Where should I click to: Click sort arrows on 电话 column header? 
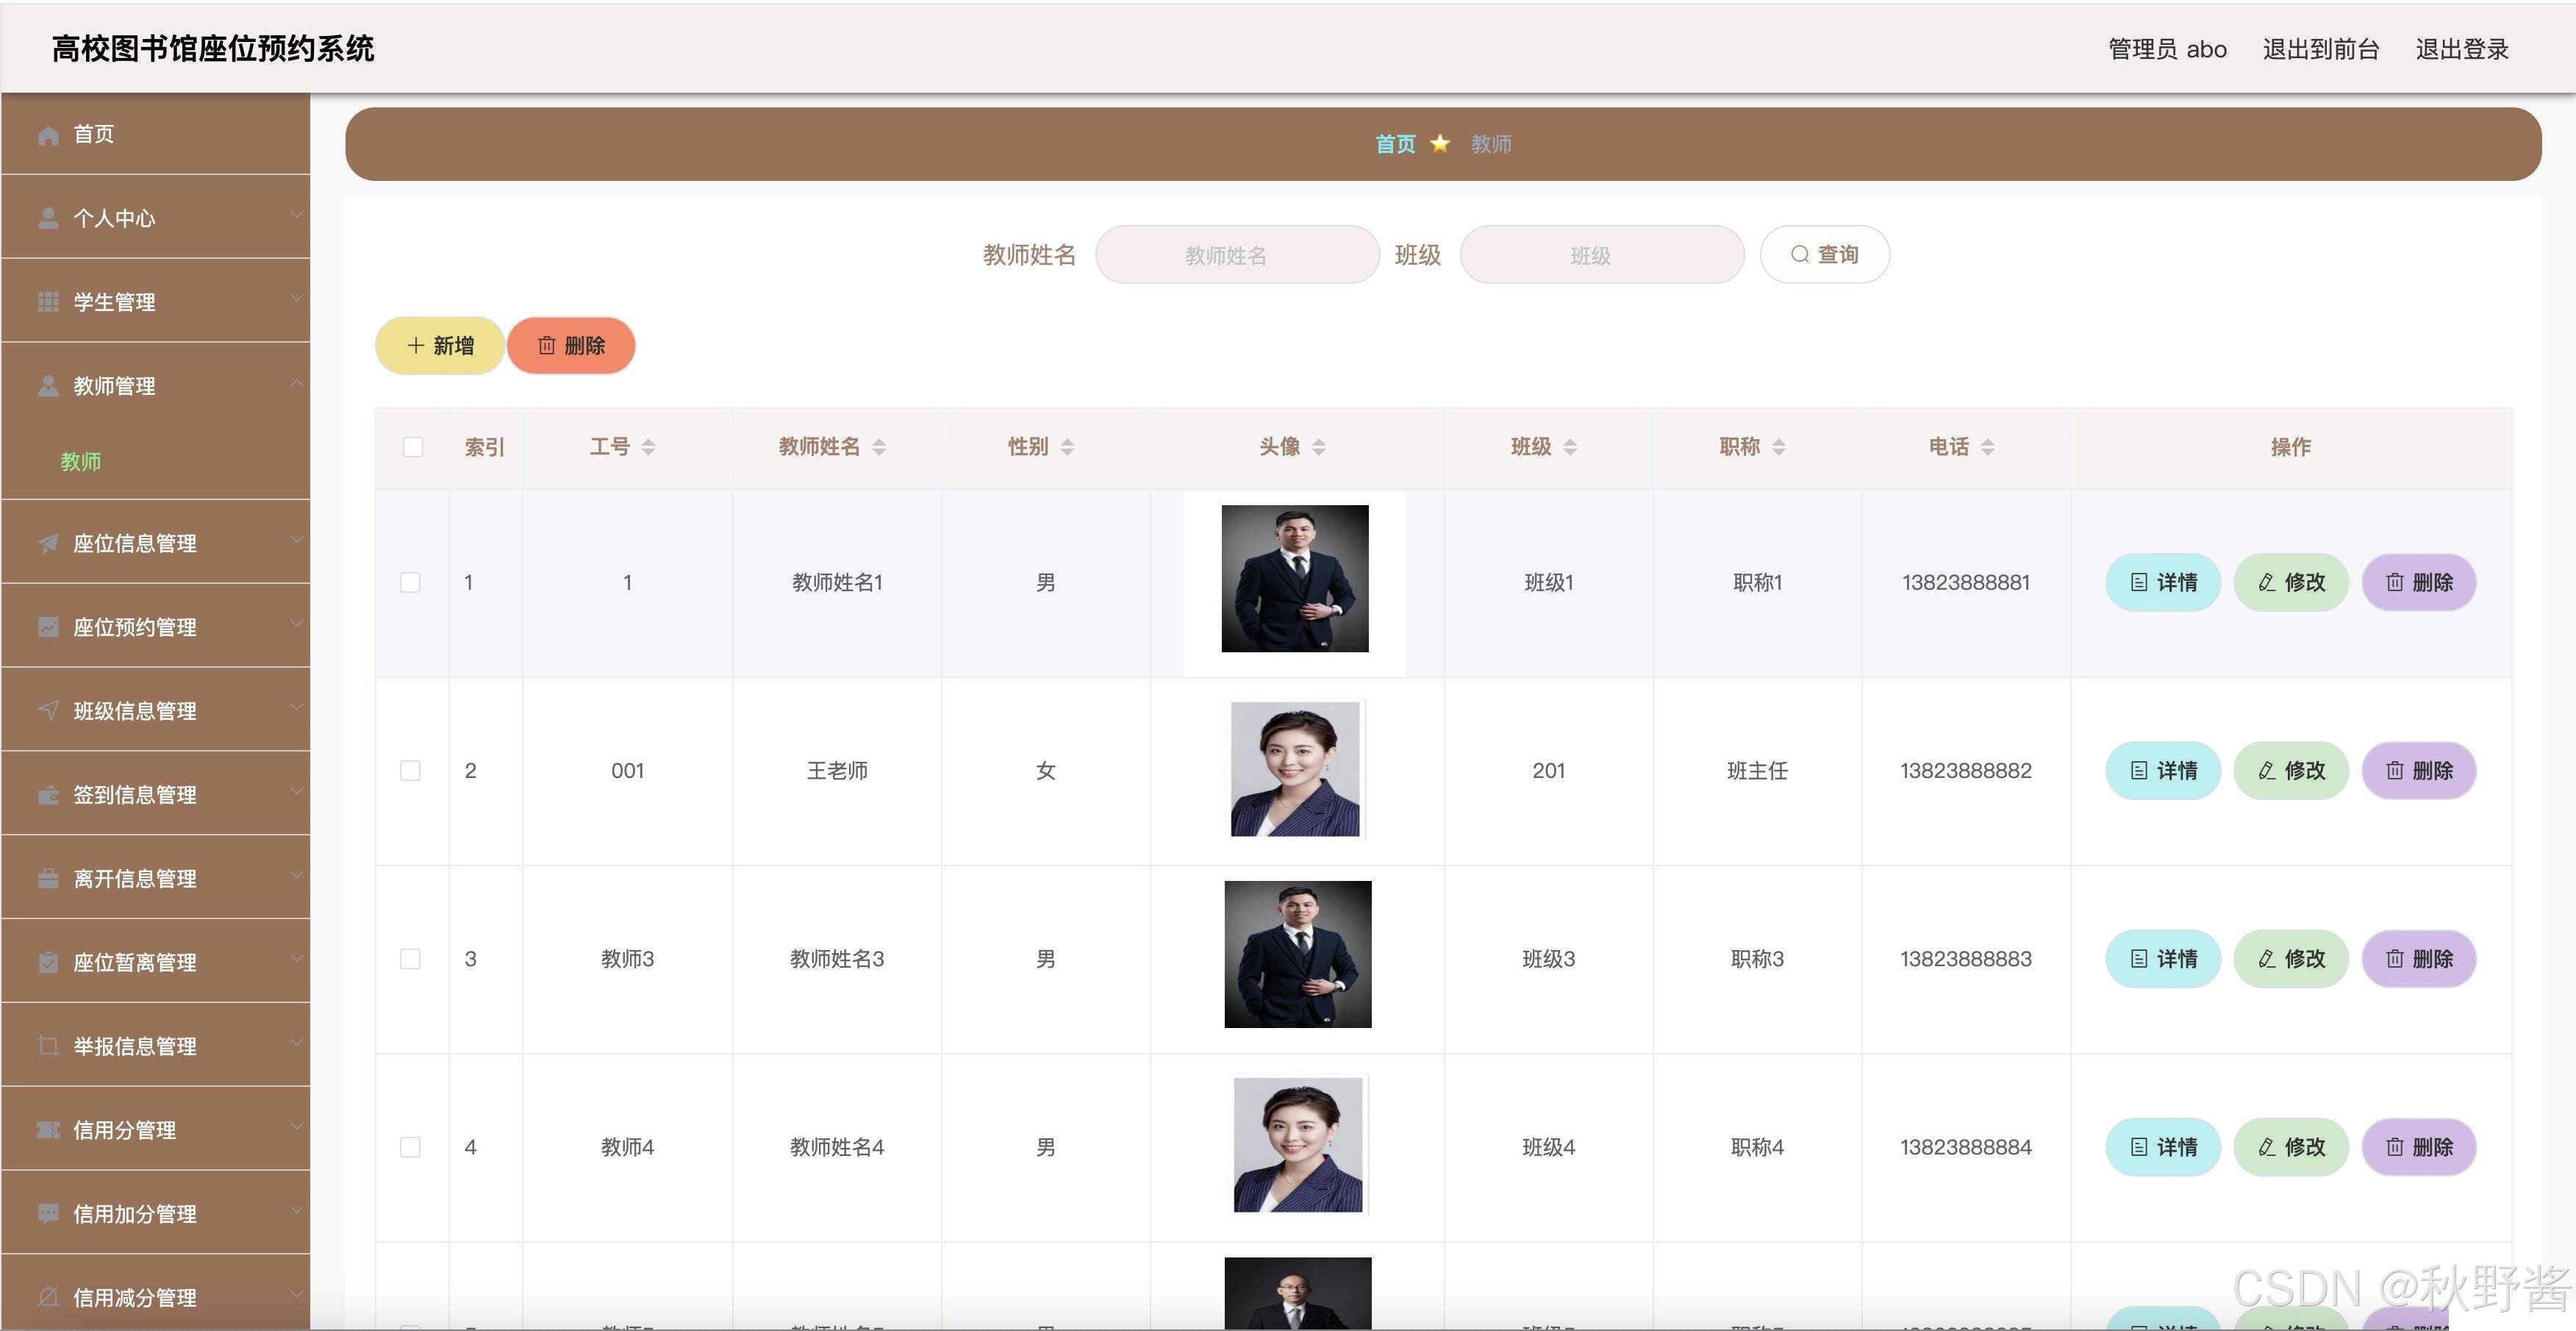click(1987, 447)
